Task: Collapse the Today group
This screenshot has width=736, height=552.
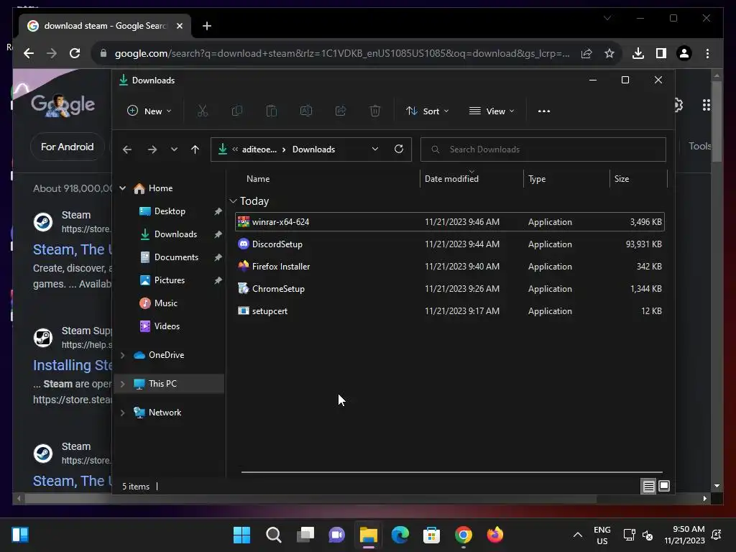Action: (234, 201)
